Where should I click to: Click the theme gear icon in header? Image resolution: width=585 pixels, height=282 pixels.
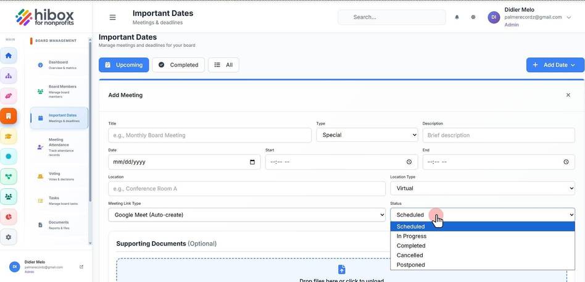[473, 17]
